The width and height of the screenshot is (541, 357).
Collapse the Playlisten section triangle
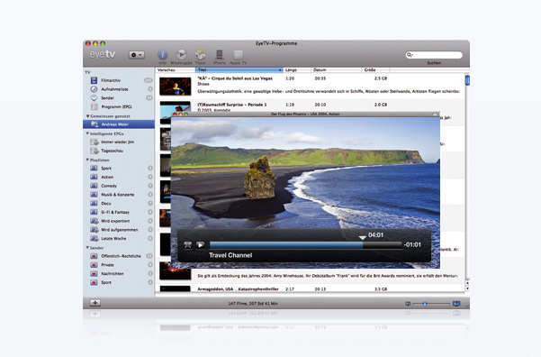(87, 160)
